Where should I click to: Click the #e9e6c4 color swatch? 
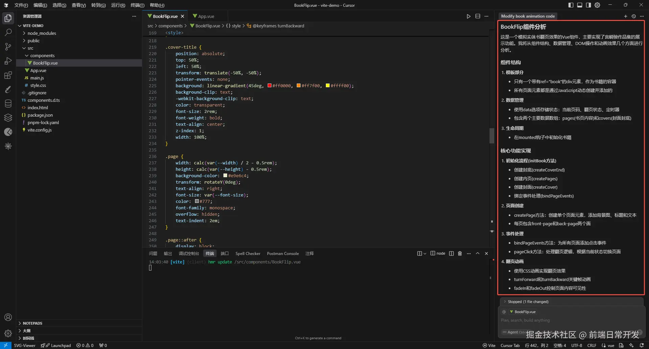[x=225, y=176]
